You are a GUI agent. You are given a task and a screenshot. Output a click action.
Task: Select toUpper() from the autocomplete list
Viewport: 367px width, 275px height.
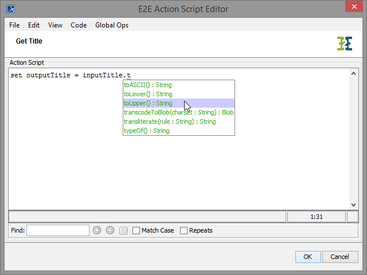pos(148,103)
